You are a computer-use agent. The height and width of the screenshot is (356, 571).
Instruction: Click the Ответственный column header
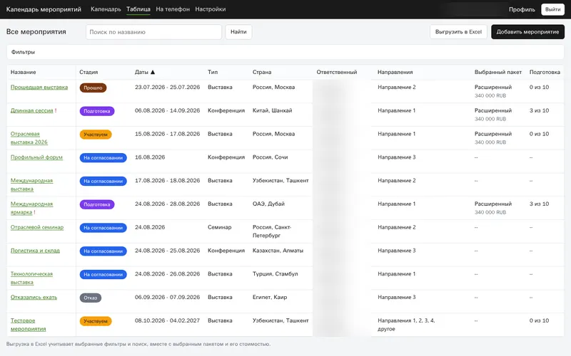336,72
